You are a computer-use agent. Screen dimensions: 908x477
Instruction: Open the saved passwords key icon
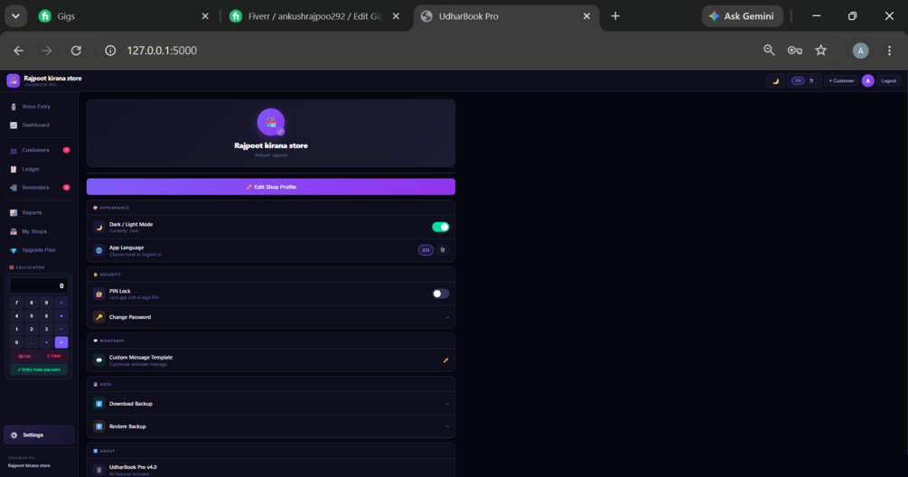point(794,51)
